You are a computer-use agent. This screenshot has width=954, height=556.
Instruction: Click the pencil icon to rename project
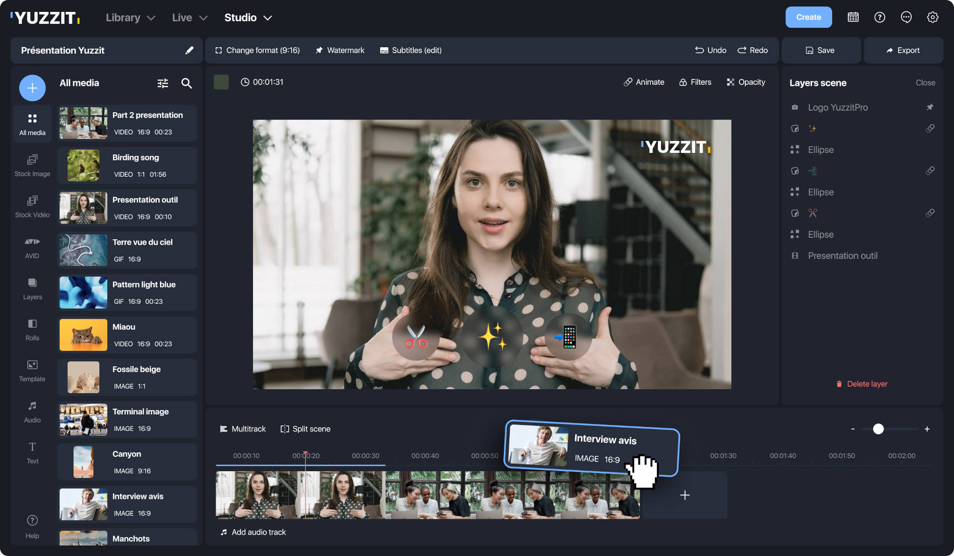click(189, 50)
